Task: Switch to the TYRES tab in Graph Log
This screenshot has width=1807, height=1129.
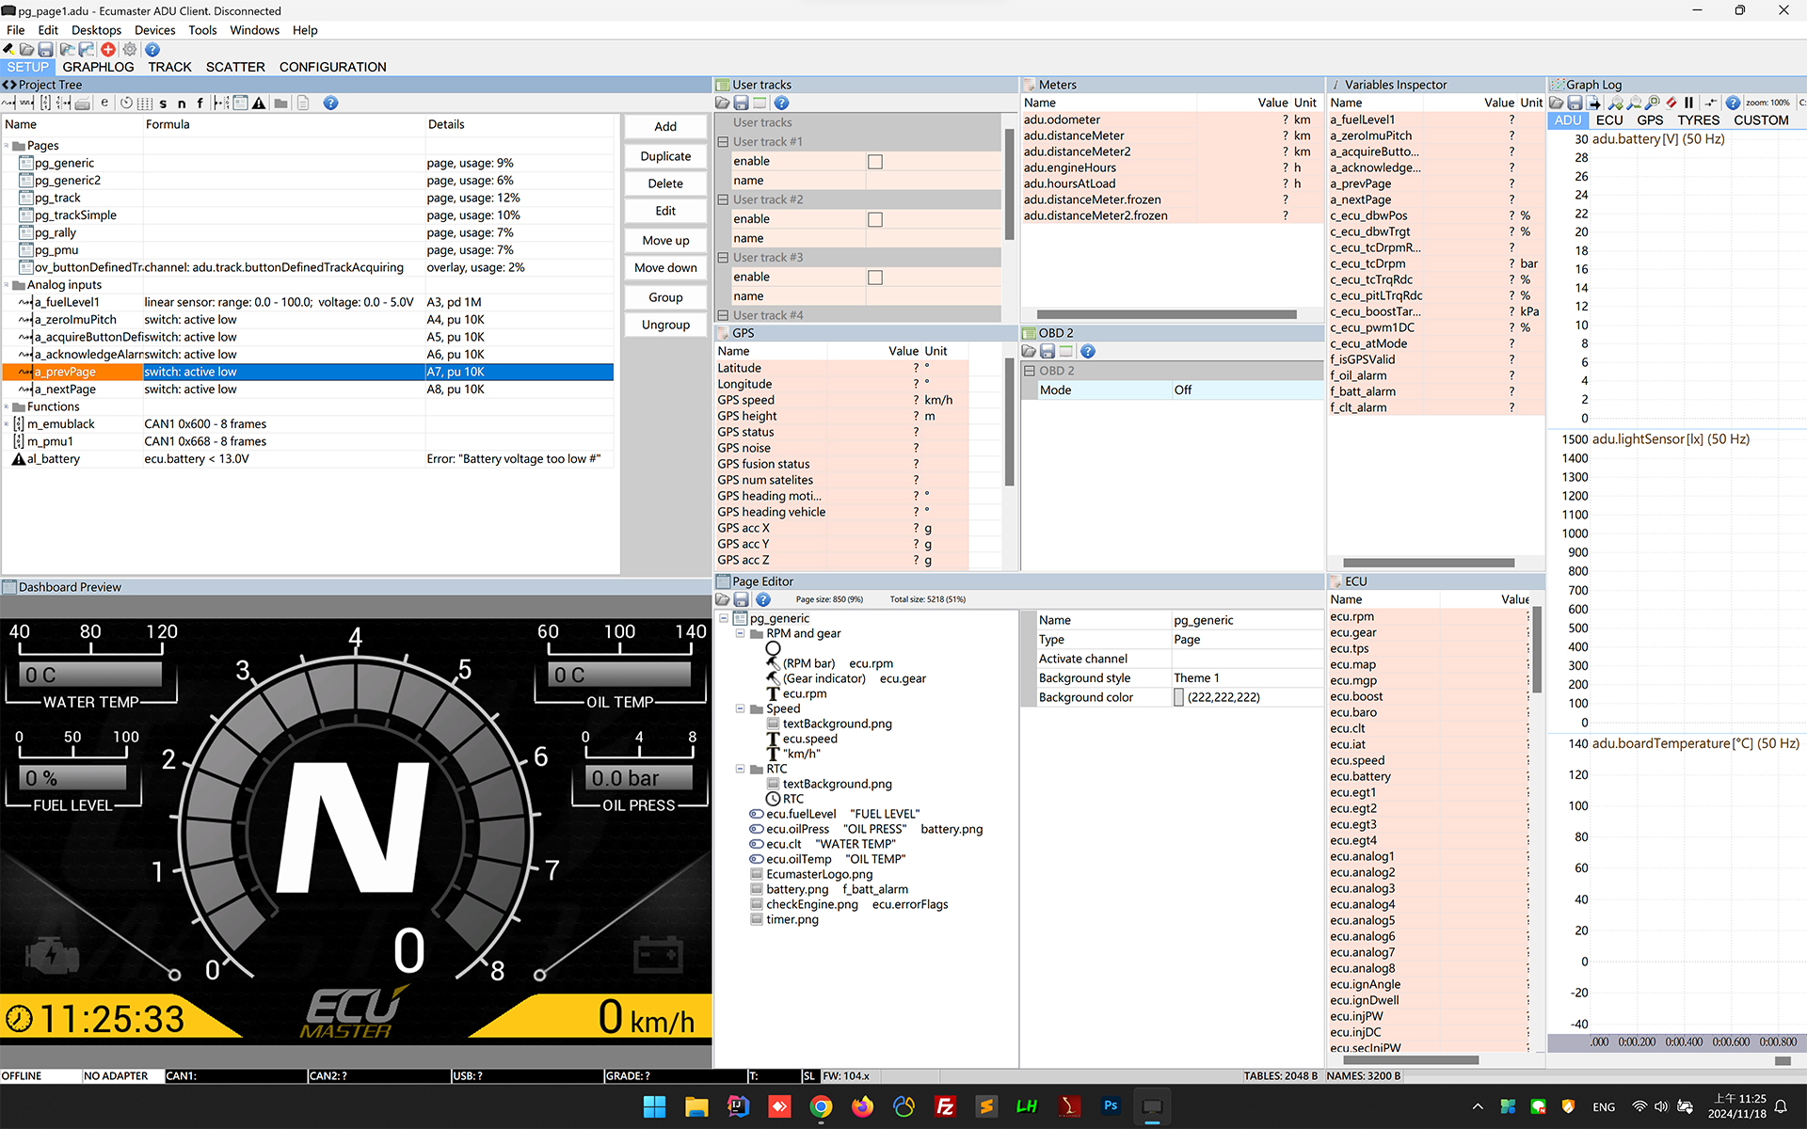Action: tap(1698, 120)
